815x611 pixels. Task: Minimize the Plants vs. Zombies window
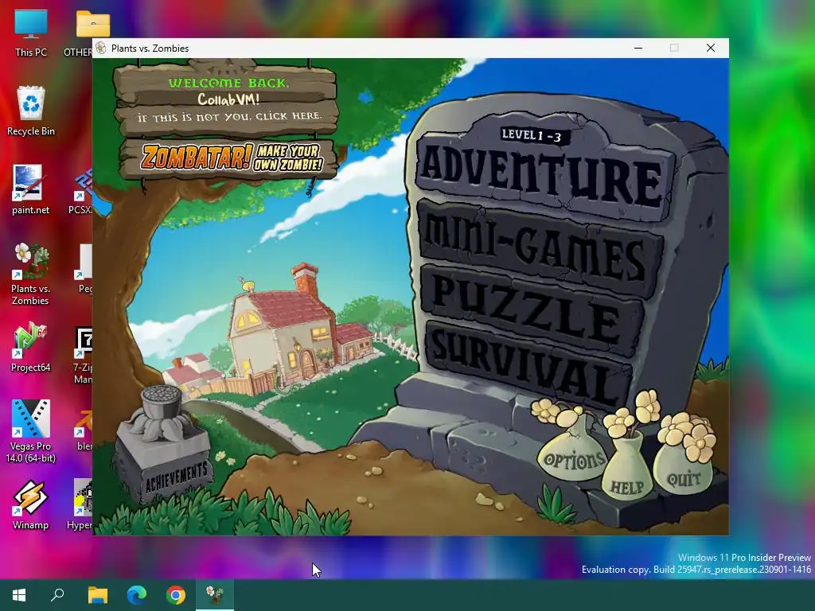tap(638, 48)
